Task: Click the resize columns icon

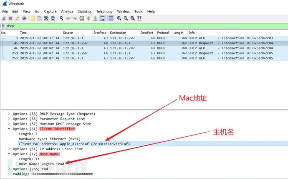Action: coord(139,18)
